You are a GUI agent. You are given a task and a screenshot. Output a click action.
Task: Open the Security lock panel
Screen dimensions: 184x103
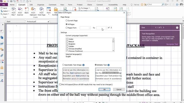point(2,68)
